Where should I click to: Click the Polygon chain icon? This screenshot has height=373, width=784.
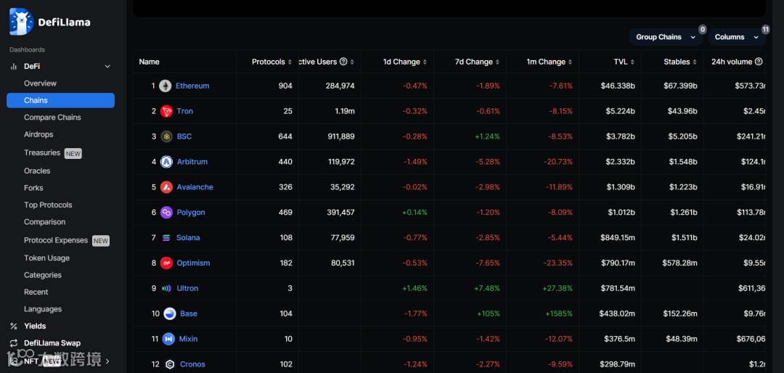(x=166, y=213)
